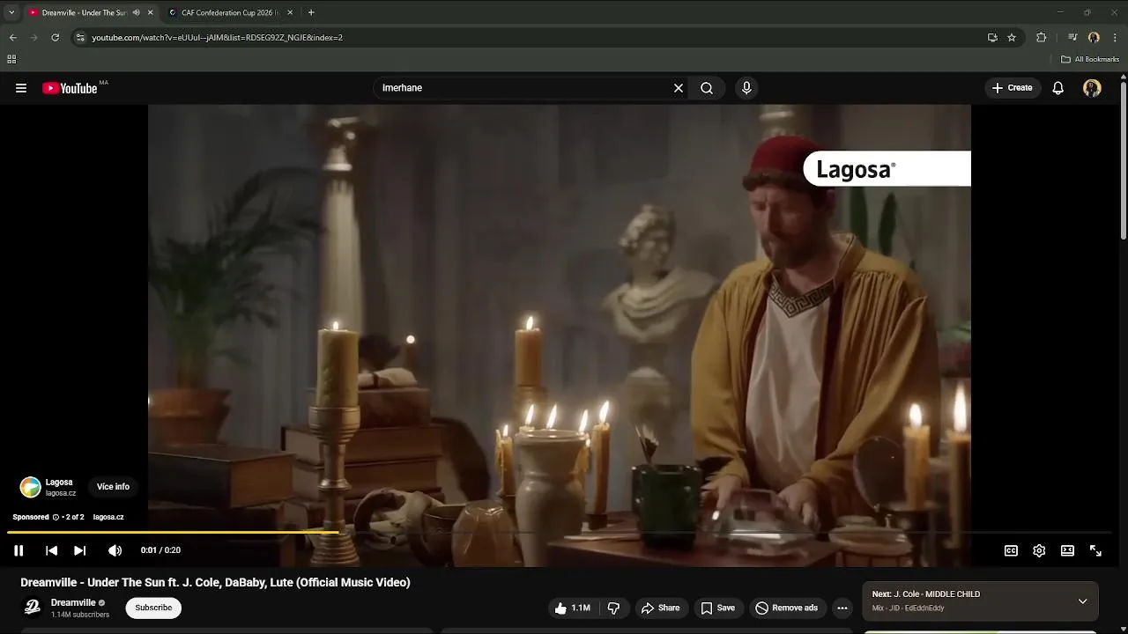Open the Dreamville channel name link
Viewport: 1128px width, 634px height.
tap(73, 602)
